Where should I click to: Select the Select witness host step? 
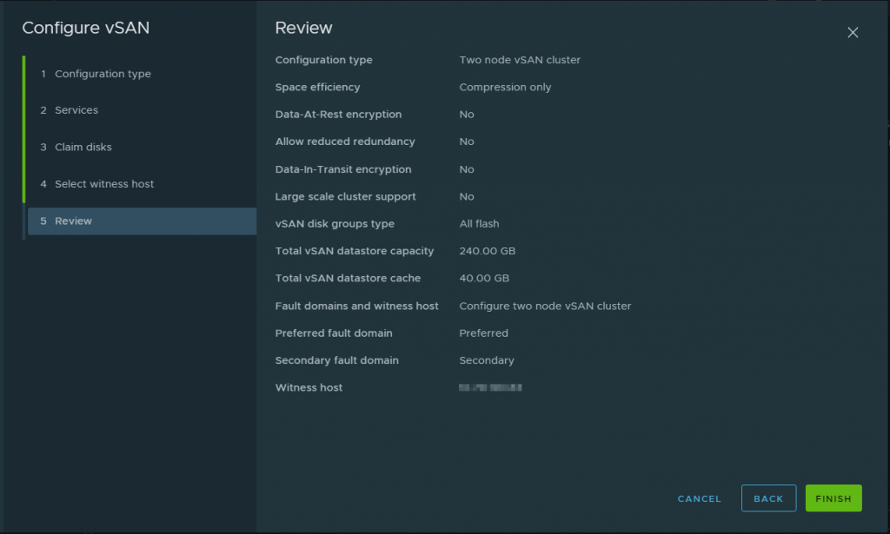click(104, 184)
